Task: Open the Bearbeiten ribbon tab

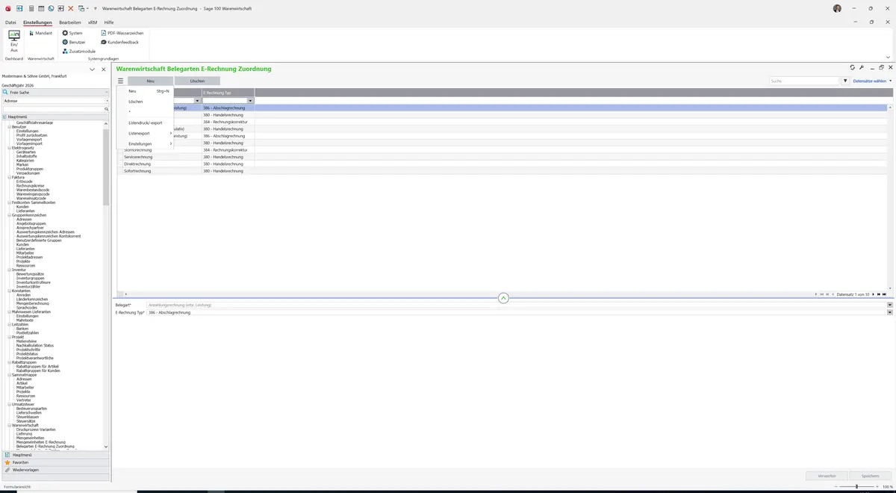Action: click(x=70, y=22)
